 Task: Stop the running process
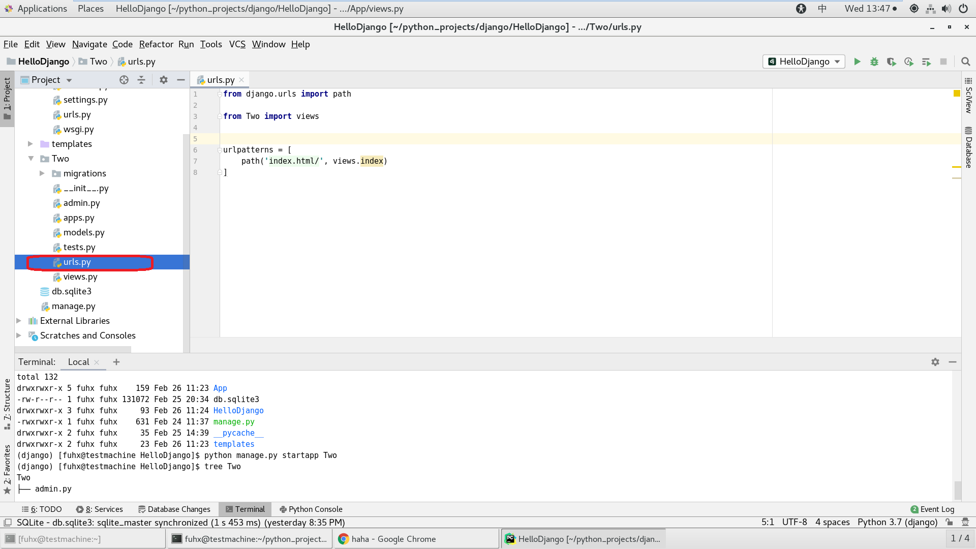943,62
